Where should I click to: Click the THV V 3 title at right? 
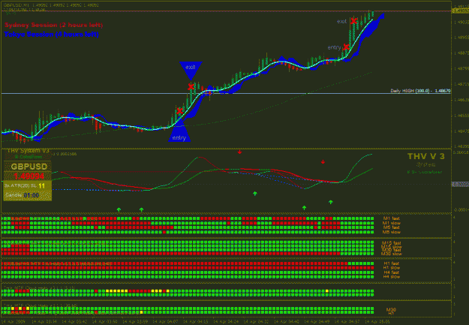click(426, 156)
